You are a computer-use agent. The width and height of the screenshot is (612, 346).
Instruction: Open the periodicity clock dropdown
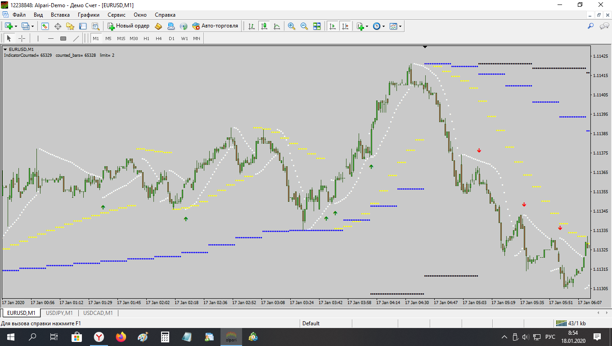378,26
